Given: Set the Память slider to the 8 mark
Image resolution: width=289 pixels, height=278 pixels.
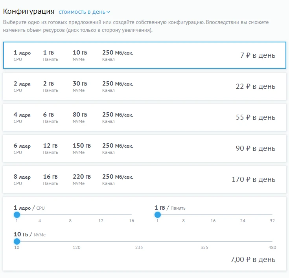Looking at the screenshot, I should (183, 215).
